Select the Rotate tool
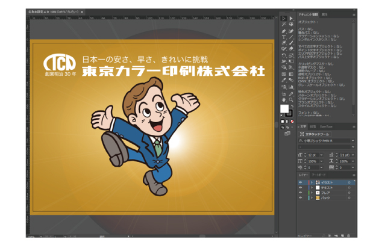379x248 pixels. tap(284, 55)
